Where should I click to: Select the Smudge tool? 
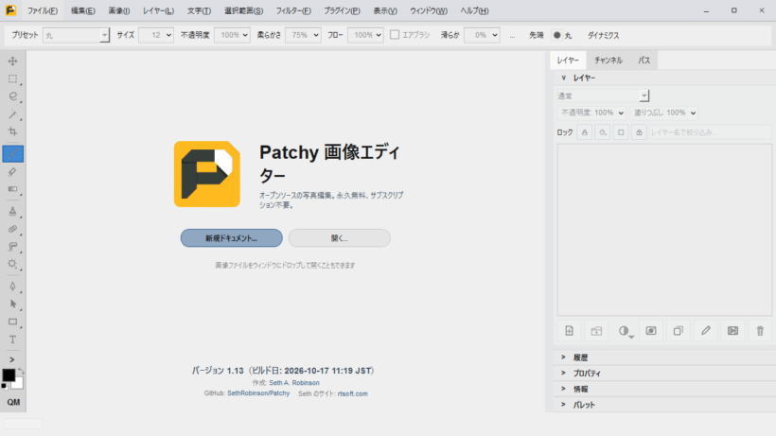click(13, 246)
